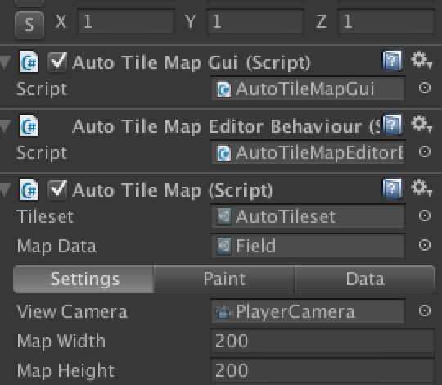Open help for Auto Tile Map script
This screenshot has height=385, width=442.
tap(392, 188)
